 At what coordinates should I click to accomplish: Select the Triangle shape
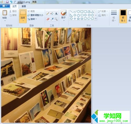pyautogui.click(x=92, y=12)
